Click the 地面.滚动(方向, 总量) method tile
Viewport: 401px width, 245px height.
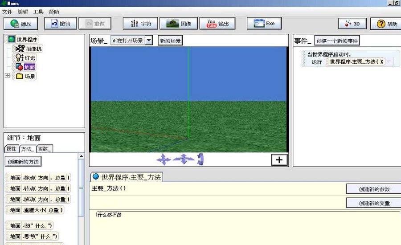(37, 199)
